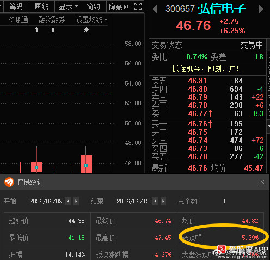
Task: Click the second up-down arrow chart marker
Action: [x=53, y=29]
